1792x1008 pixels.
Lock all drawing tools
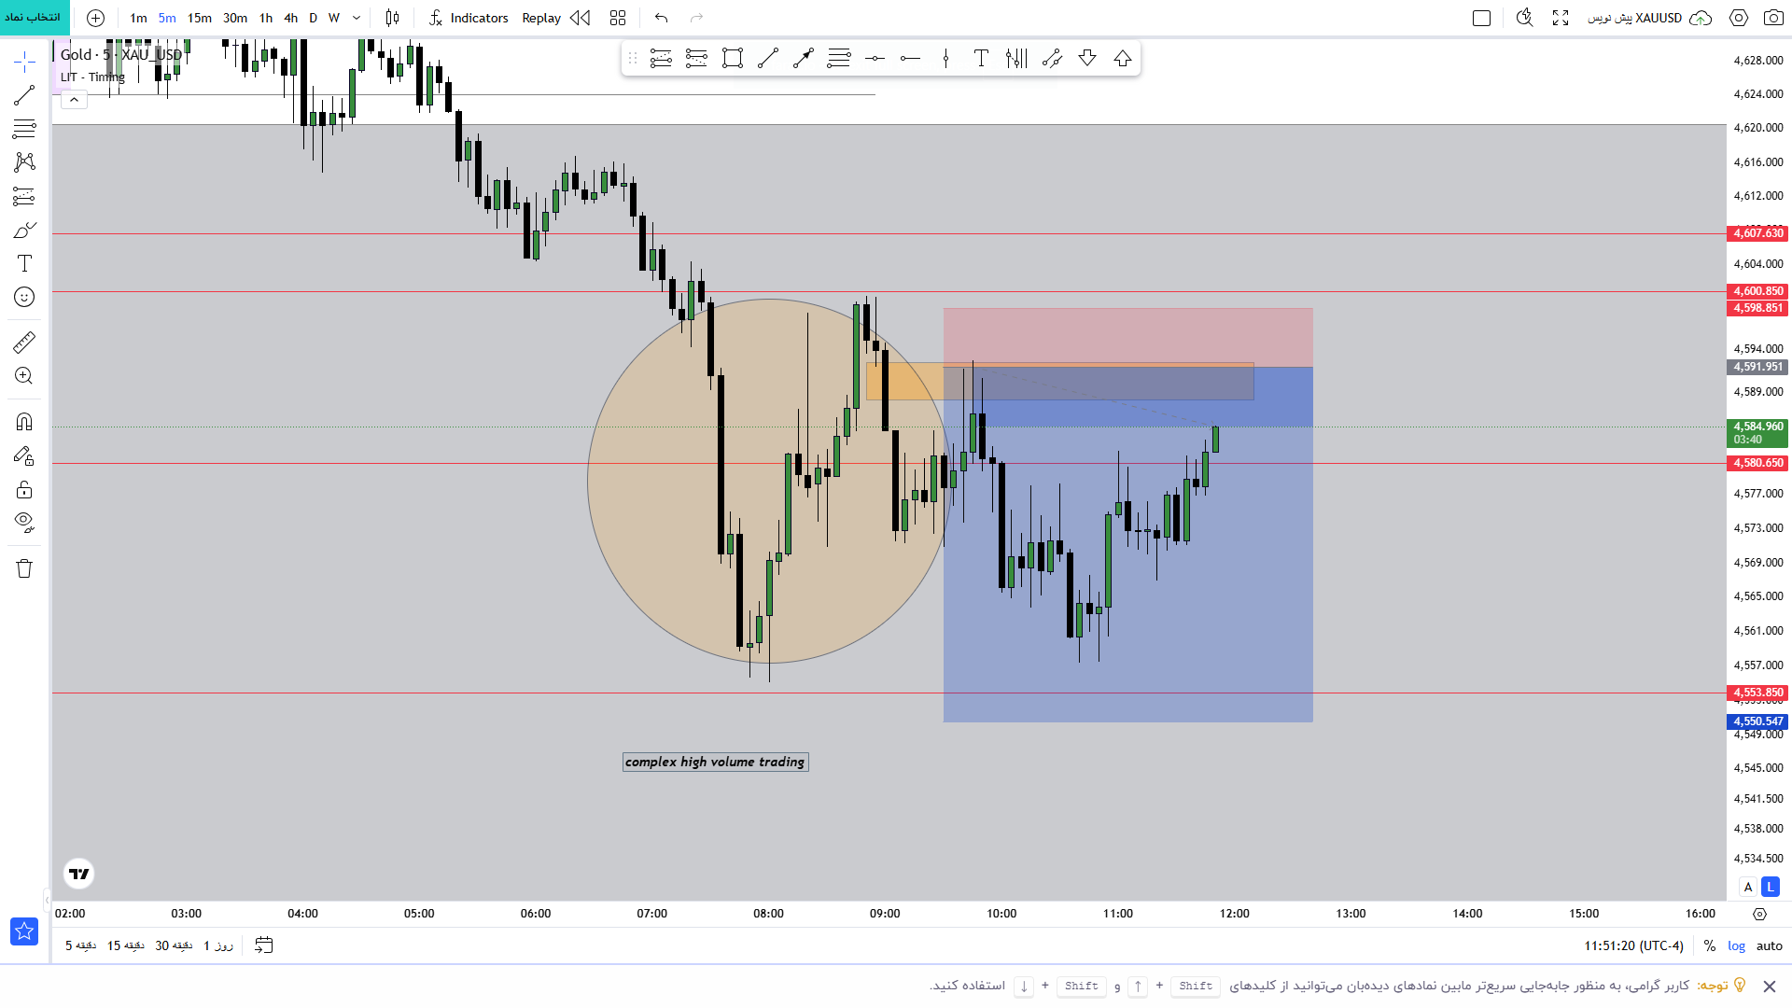point(24,489)
